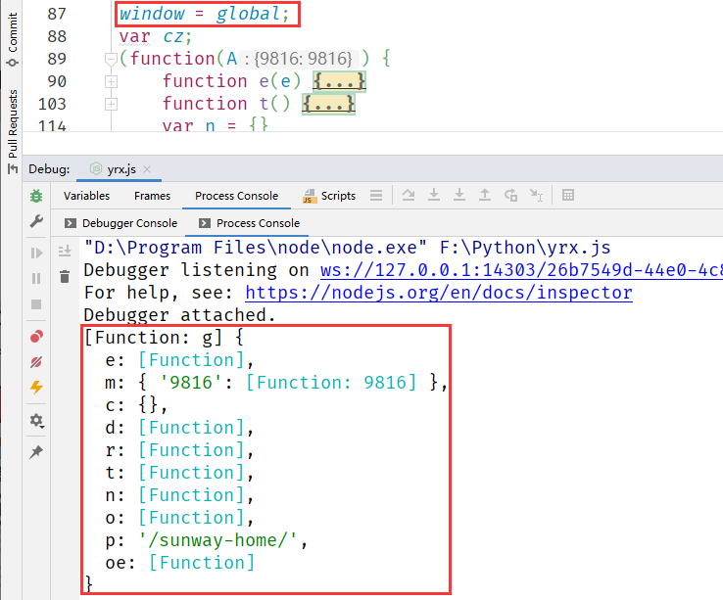Open the nodejs.org inspector docs link
The image size is (723, 600).
coord(438,293)
